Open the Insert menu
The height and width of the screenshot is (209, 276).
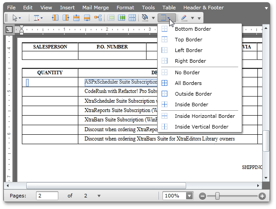tap(67, 8)
